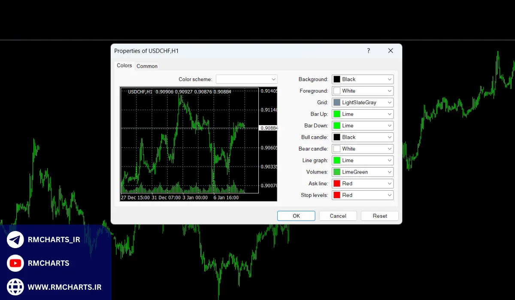
Task: Click the red Stop levels swatch
Action: 337,195
